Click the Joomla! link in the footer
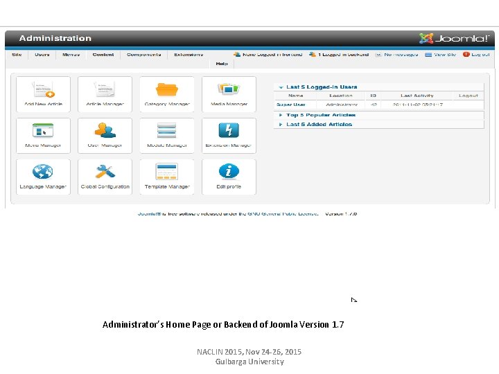This screenshot has width=499, height=374. [x=149, y=214]
